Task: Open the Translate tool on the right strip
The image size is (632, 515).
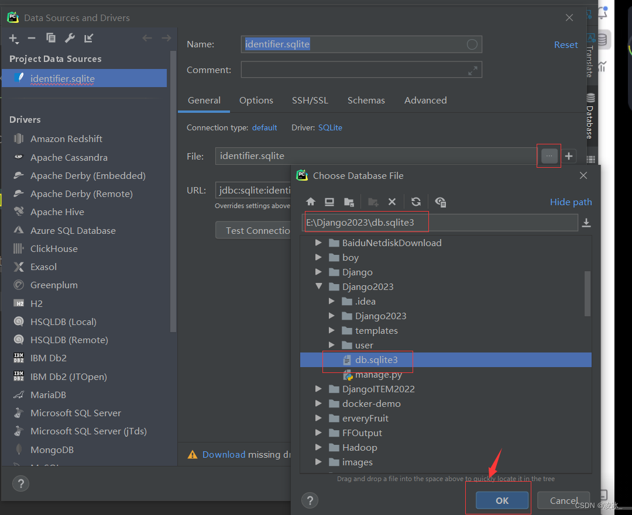Action: click(x=590, y=56)
